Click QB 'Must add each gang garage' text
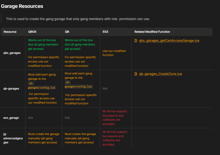Viewport: 220px width, 155px height. click(78, 76)
